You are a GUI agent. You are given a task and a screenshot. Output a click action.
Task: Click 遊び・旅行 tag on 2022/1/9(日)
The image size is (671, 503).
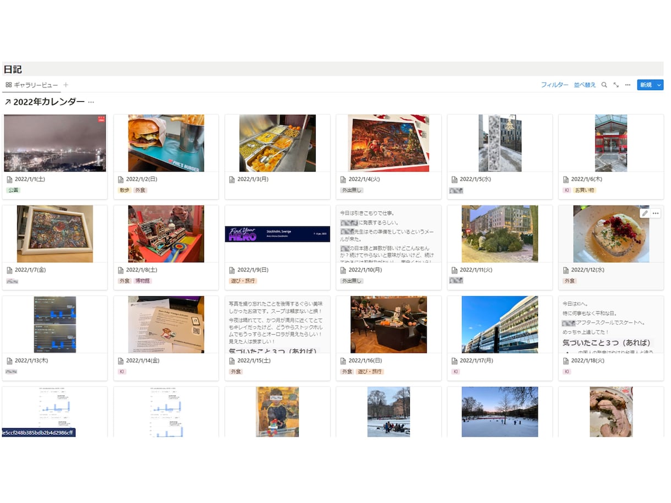pyautogui.click(x=243, y=281)
